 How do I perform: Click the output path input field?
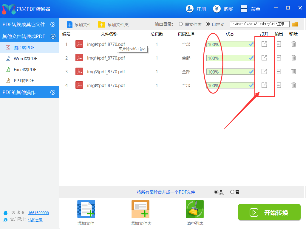(259, 24)
